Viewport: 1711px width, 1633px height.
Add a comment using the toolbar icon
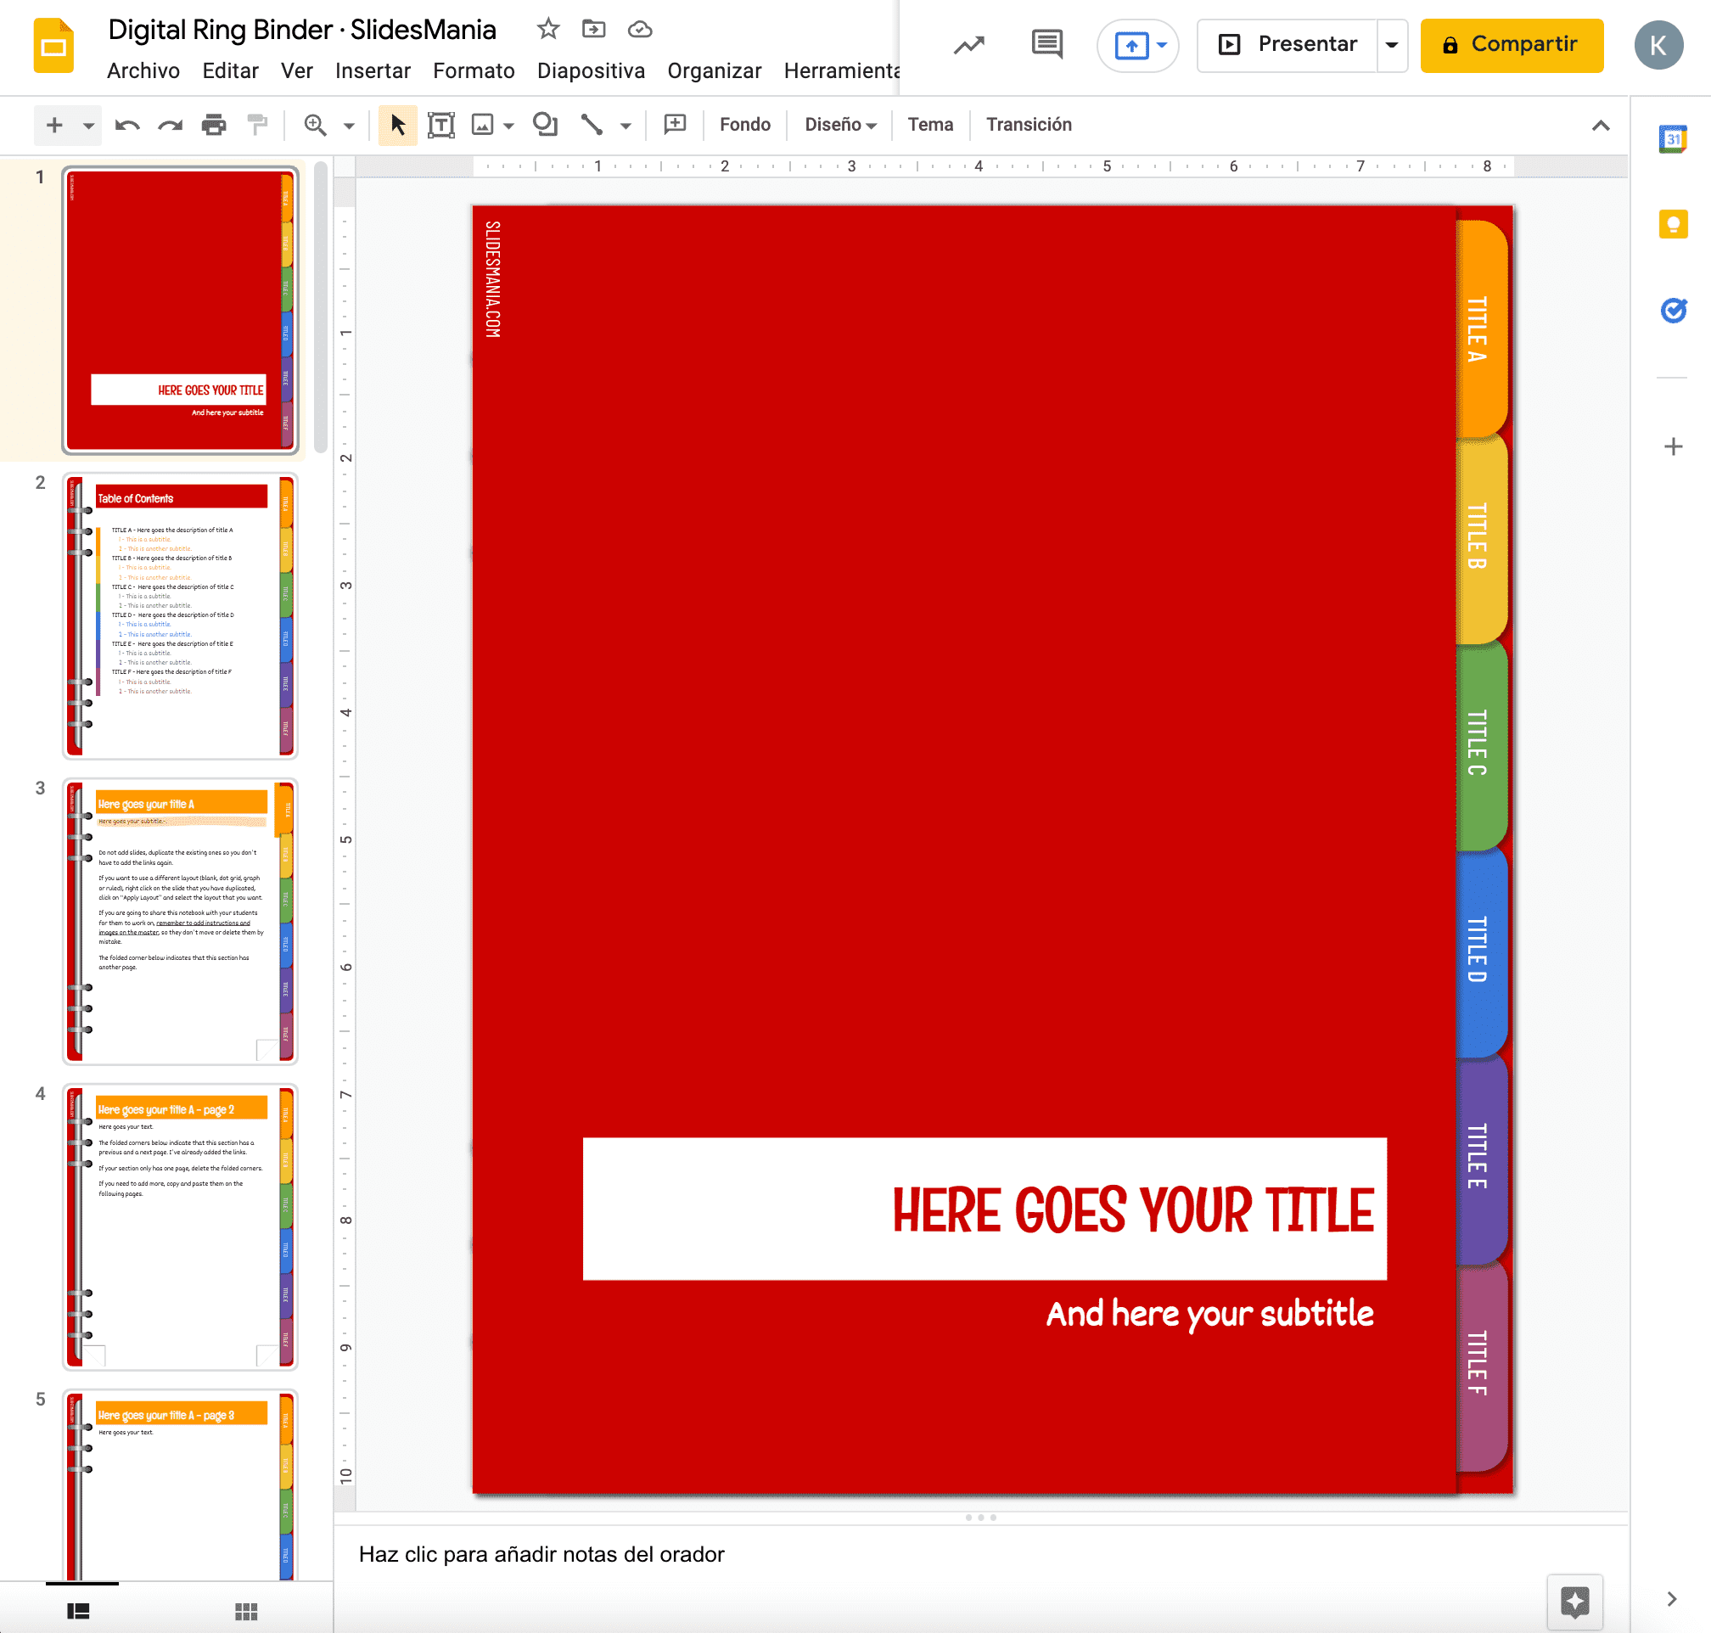(x=675, y=125)
